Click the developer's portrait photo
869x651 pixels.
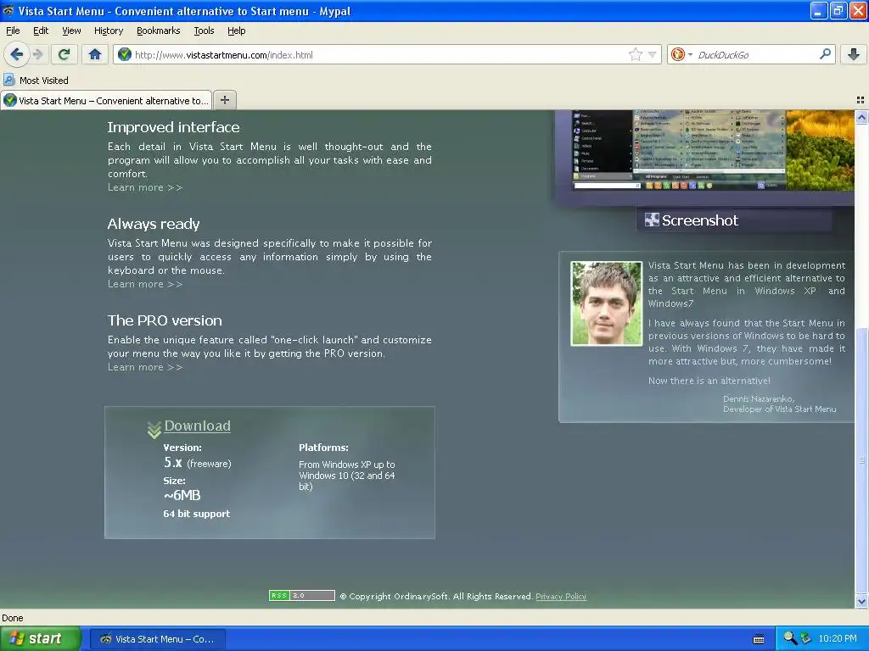coord(606,303)
